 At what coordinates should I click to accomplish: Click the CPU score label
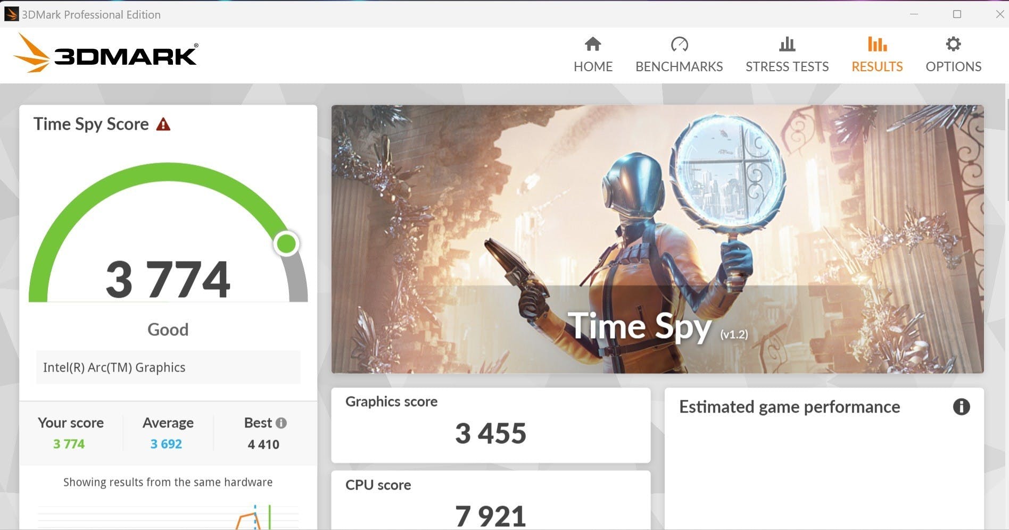pos(378,485)
